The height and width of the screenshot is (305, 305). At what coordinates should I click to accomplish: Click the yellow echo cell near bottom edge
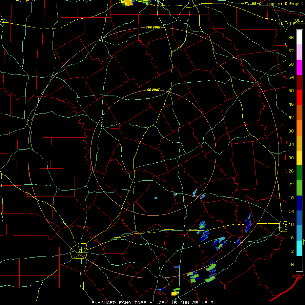tap(174, 293)
